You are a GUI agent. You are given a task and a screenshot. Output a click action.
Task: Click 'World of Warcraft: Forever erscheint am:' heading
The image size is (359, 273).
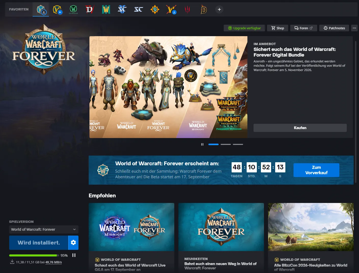pos(167,163)
